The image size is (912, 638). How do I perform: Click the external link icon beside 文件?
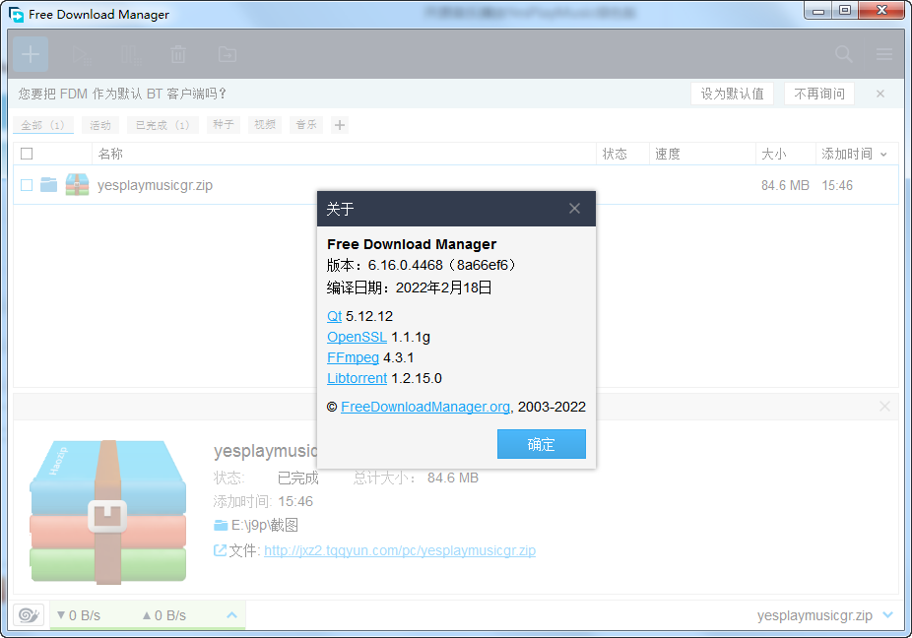[220, 550]
